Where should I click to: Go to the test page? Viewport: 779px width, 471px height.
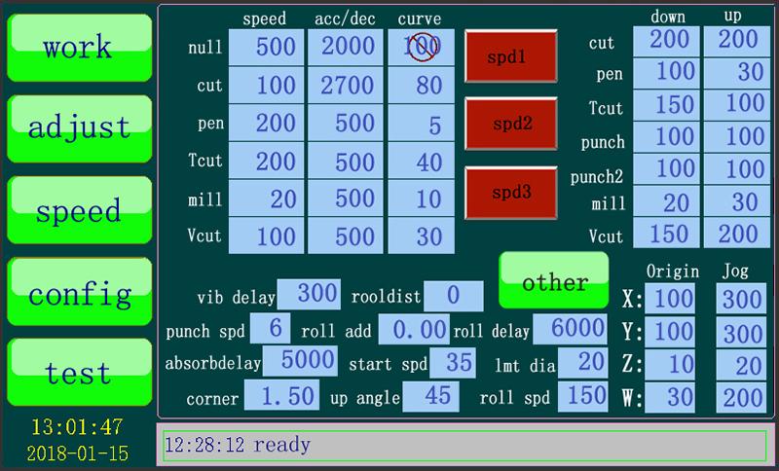80,372
